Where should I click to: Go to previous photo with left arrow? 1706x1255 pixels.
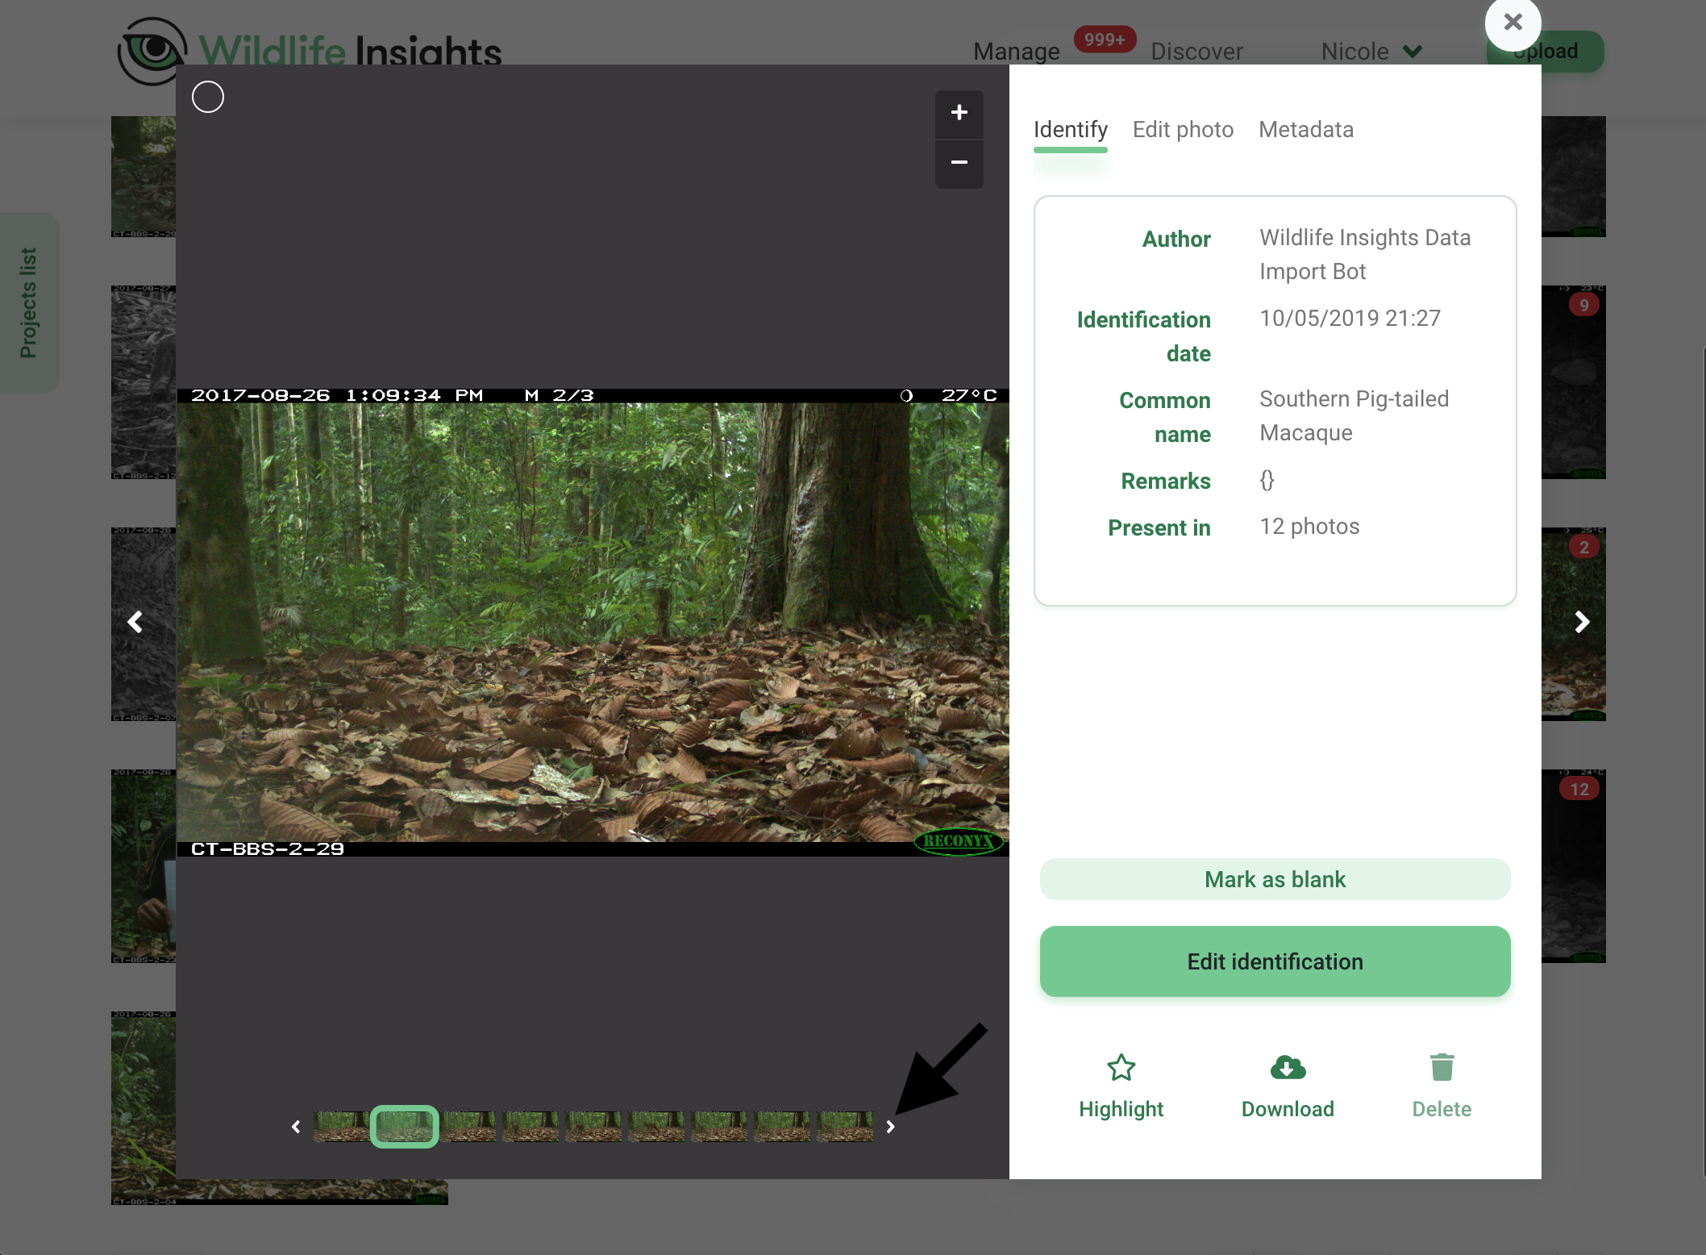pos(135,621)
